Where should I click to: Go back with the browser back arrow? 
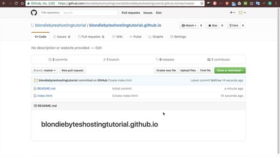click(4, 3)
